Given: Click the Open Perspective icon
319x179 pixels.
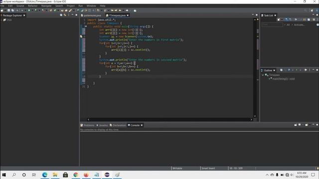Looking at the screenshot, I should [312, 10].
